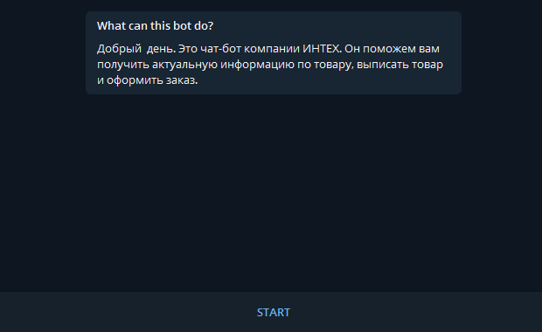Click the empty chat area below the bubble
Viewport: 542px width, 332px height.
pyautogui.click(x=271, y=193)
